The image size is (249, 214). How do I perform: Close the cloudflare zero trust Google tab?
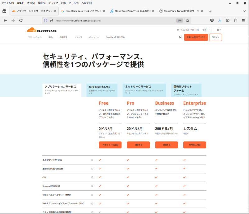pyautogui.click(x=104, y=11)
